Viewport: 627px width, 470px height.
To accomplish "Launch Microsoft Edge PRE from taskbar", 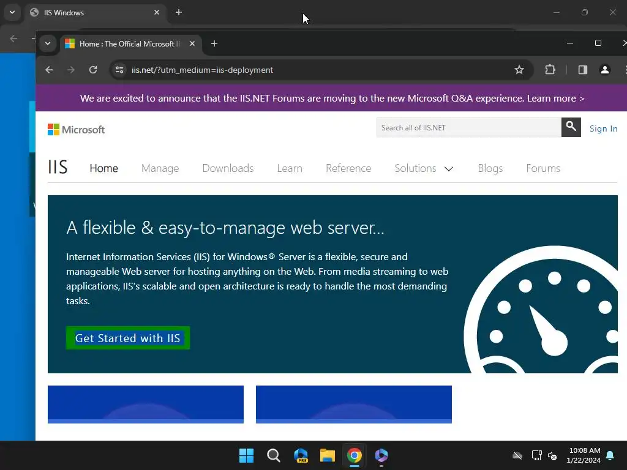I will point(301,455).
